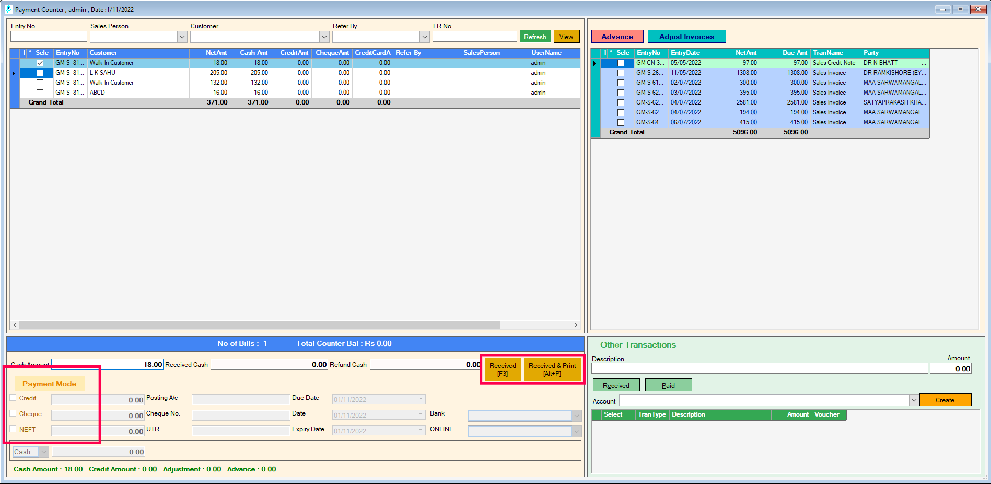Open the Due Date picker dropdown
The height and width of the screenshot is (484, 991).
click(421, 399)
